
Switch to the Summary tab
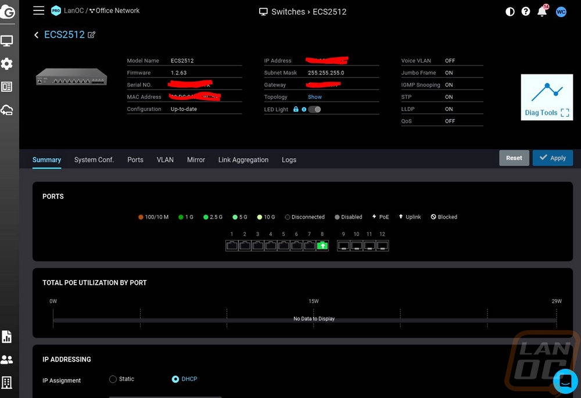(46, 160)
